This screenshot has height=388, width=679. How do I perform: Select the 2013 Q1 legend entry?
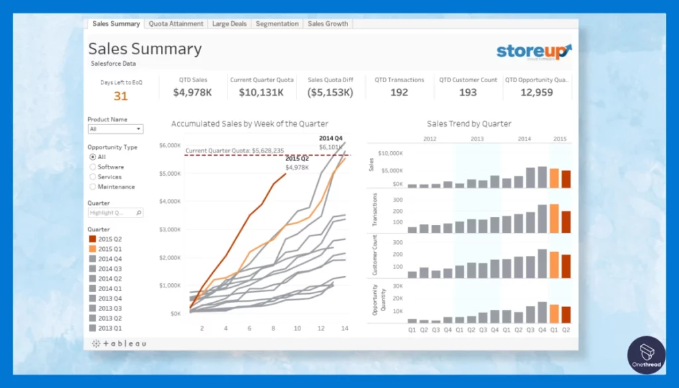pyautogui.click(x=105, y=328)
